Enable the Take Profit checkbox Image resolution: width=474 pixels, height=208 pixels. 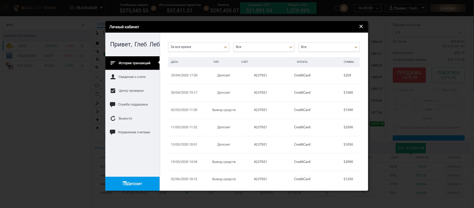point(437,90)
